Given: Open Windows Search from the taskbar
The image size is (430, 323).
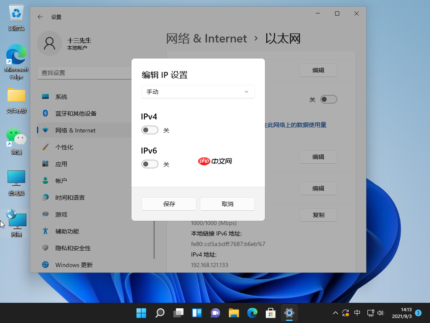Looking at the screenshot, I should pos(160,313).
